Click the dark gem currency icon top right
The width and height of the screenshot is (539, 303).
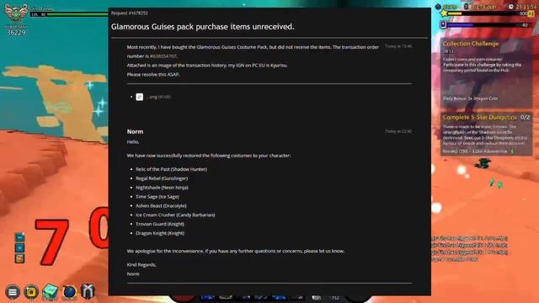[x=438, y=7]
